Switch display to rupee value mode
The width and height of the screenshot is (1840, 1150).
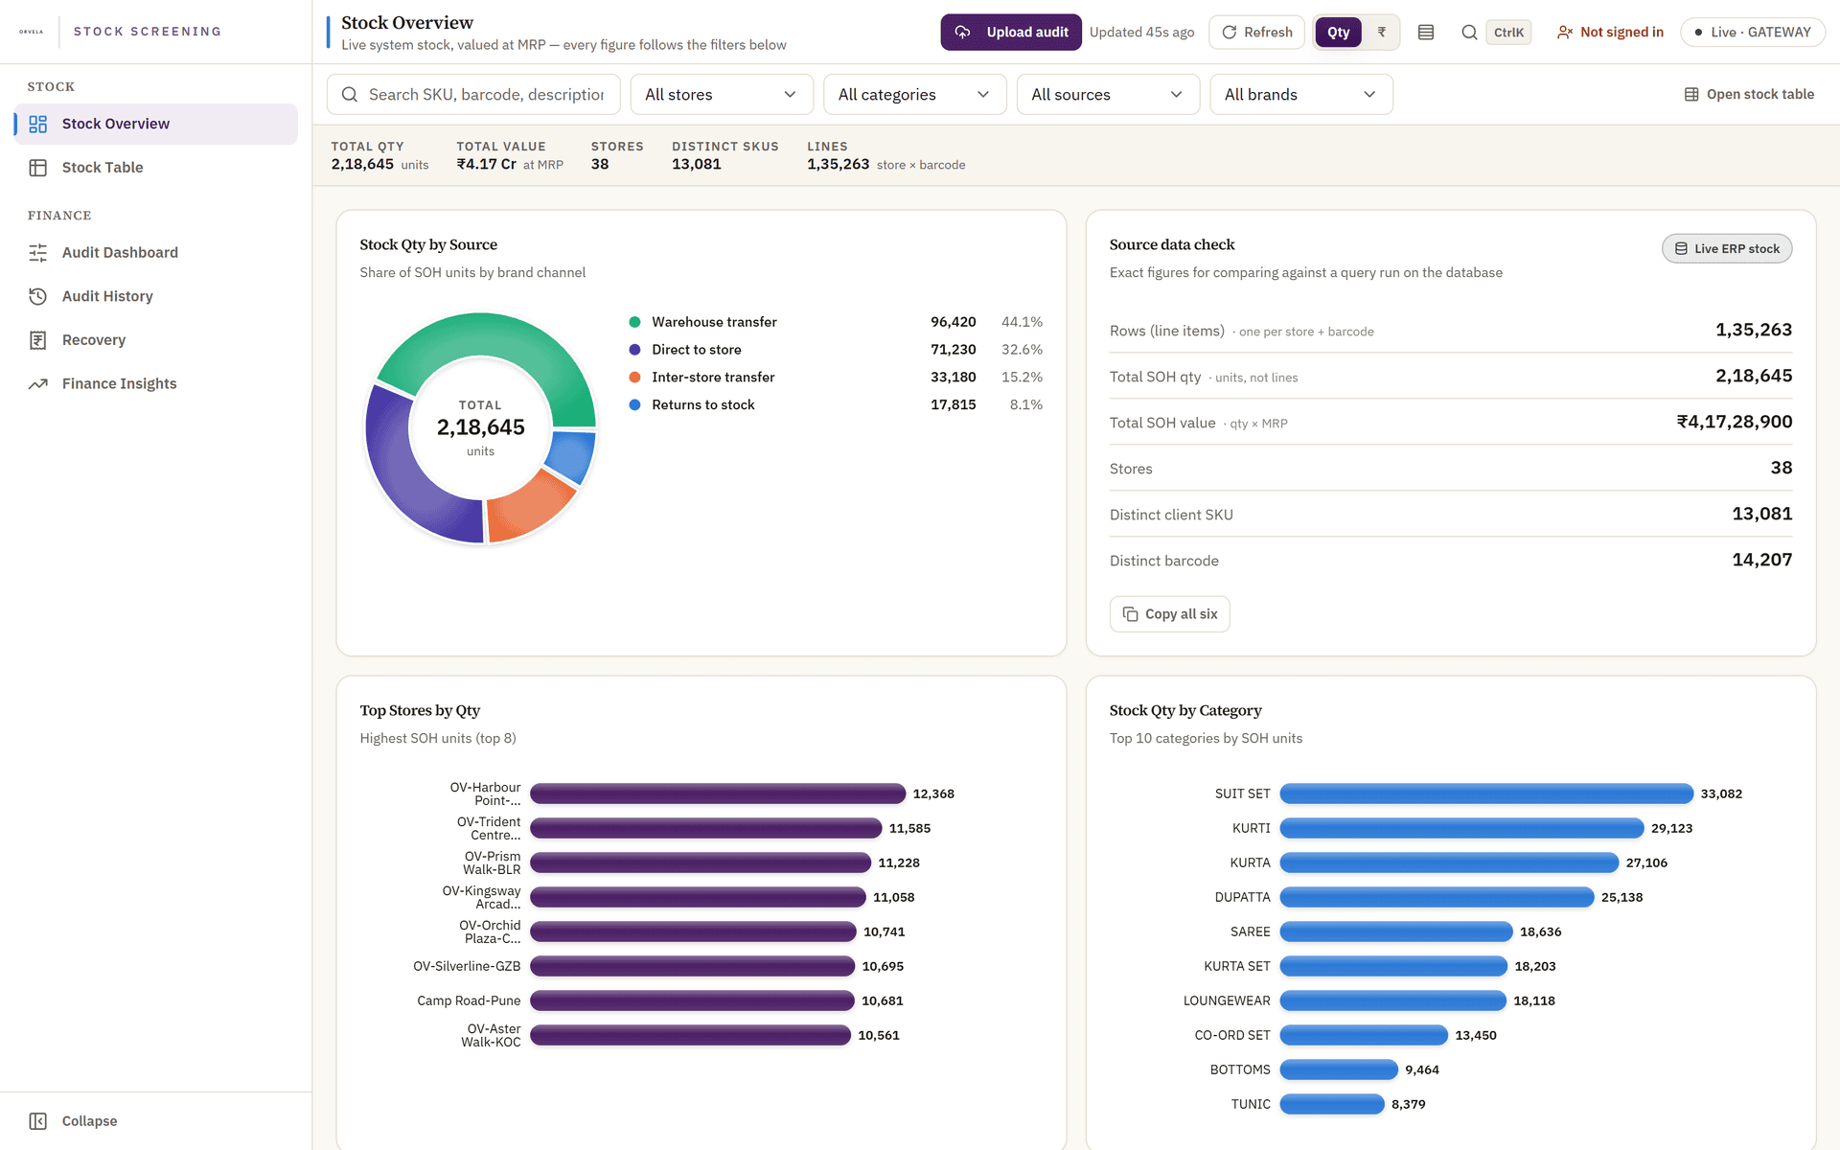point(1381,33)
